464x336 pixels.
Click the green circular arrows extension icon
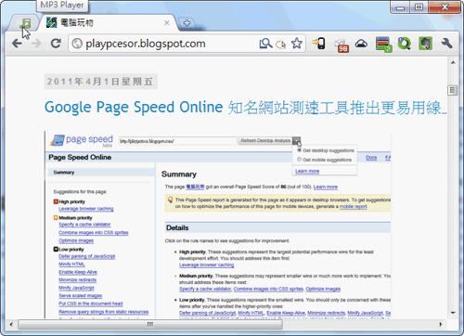pyautogui.click(x=405, y=44)
